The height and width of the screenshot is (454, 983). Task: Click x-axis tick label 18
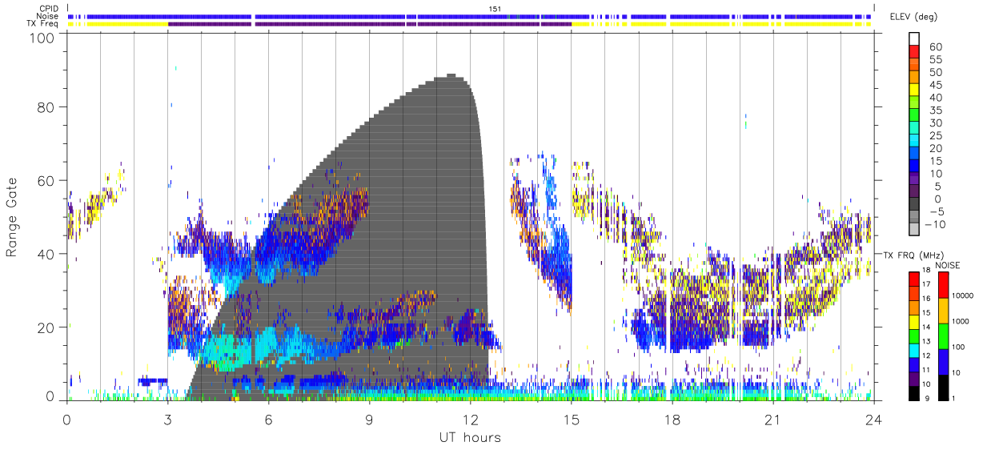click(672, 420)
